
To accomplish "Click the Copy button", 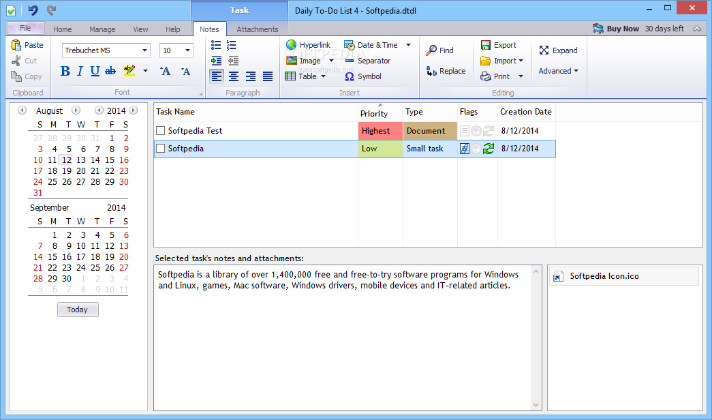I will pos(27,76).
